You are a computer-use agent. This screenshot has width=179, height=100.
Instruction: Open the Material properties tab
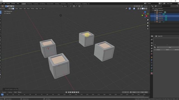(x=152, y=73)
